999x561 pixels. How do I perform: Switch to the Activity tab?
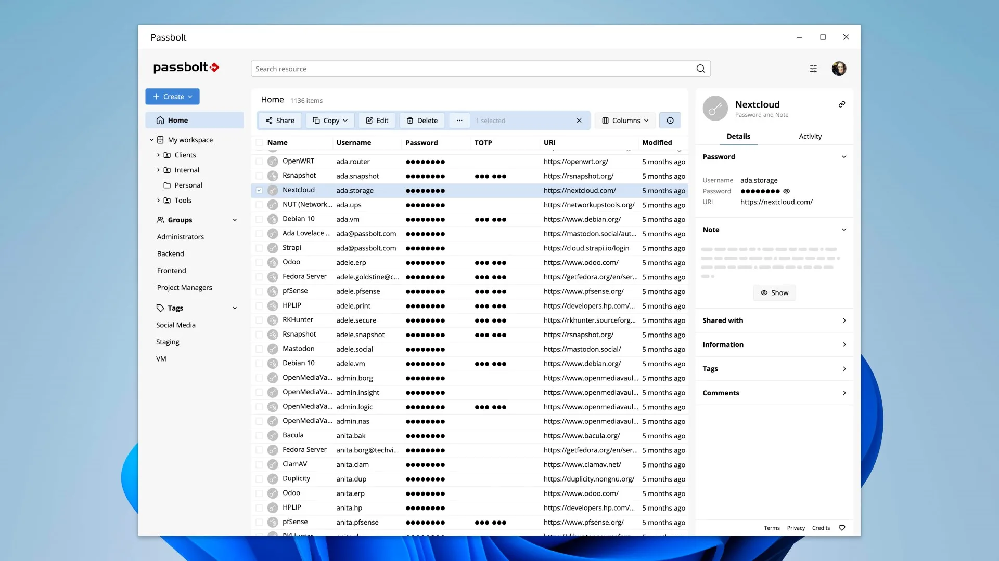pos(810,136)
